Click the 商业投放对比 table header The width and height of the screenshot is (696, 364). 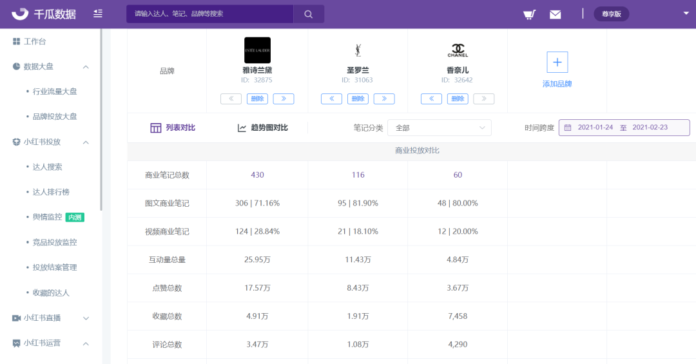point(417,151)
